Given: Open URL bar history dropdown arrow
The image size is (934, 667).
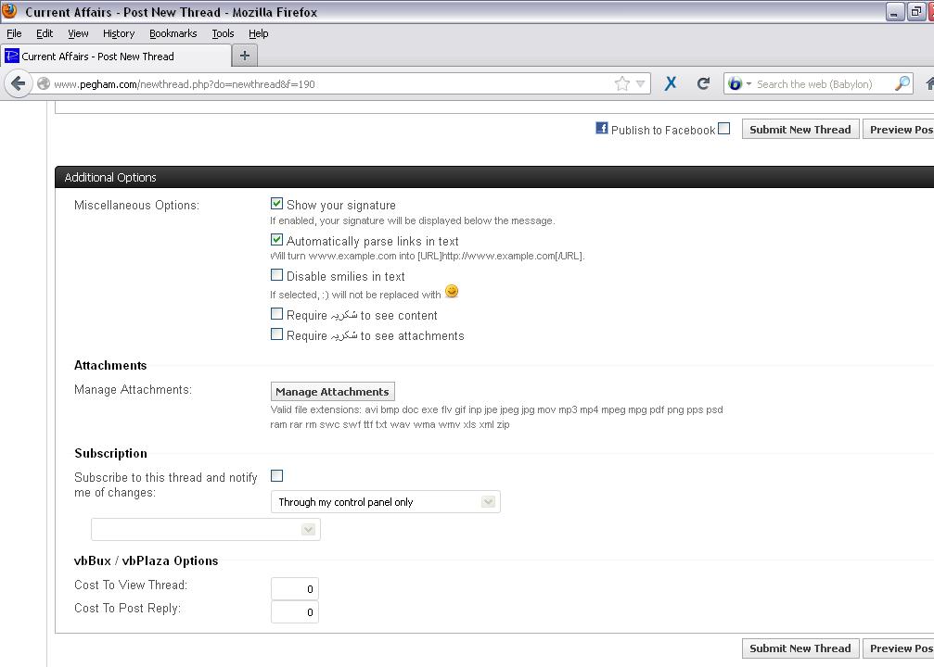Looking at the screenshot, I should pyautogui.click(x=640, y=83).
